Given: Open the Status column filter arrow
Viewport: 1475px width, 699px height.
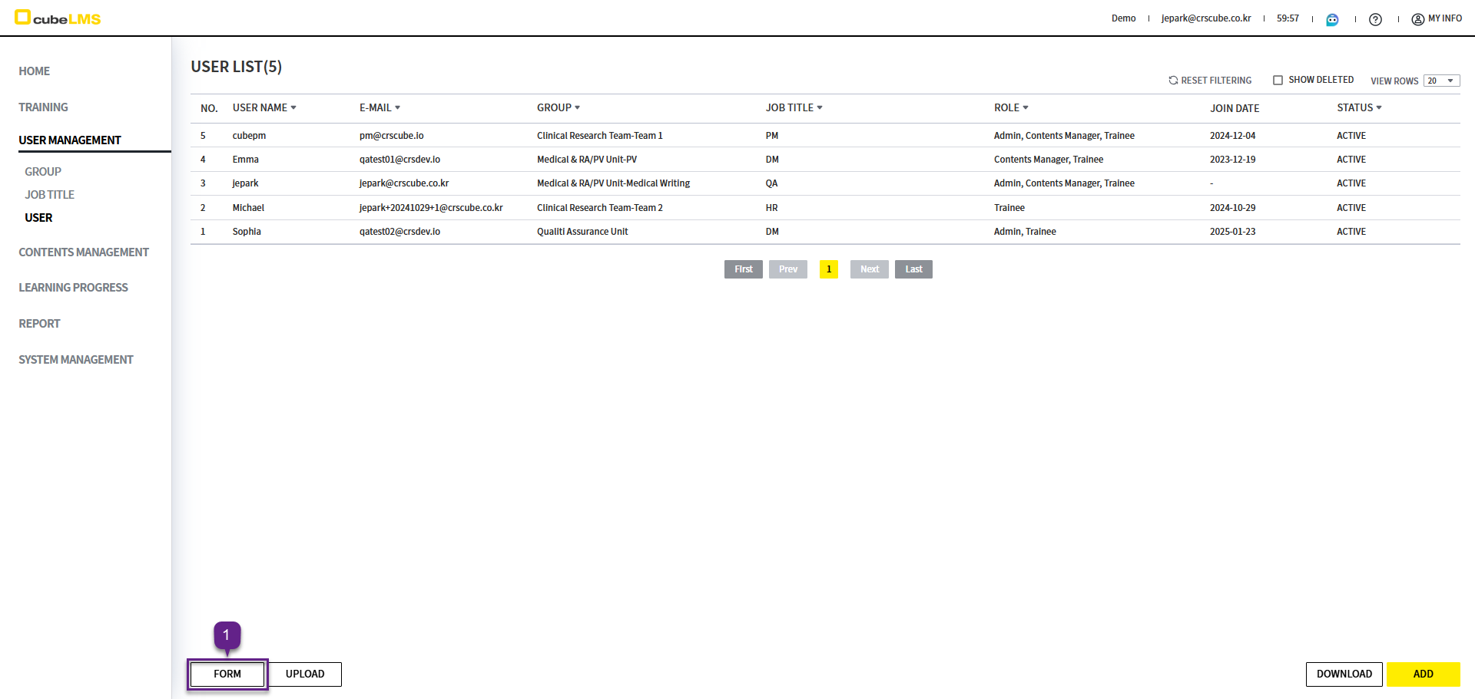Looking at the screenshot, I should tap(1379, 108).
